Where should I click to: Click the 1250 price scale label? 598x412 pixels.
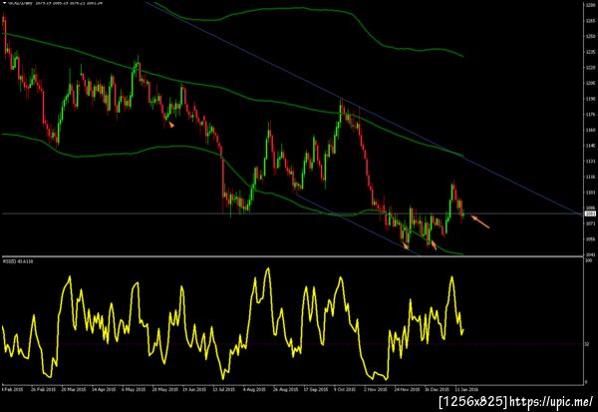[x=591, y=36]
